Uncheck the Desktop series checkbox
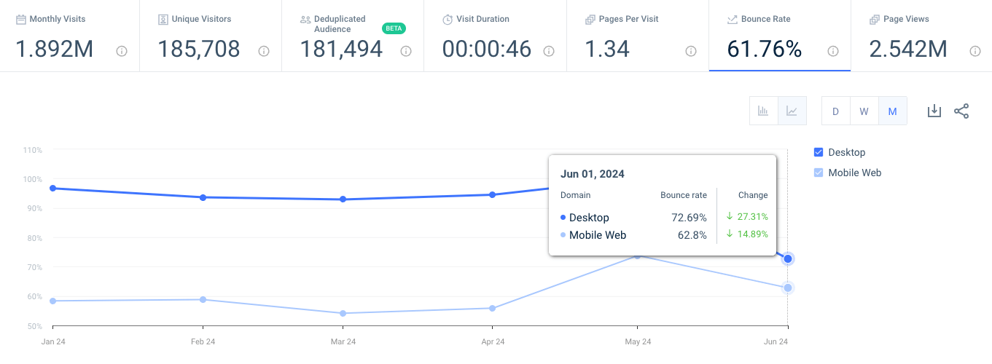The width and height of the screenshot is (992, 364). tap(819, 152)
